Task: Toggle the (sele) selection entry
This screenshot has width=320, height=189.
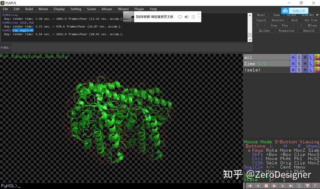Action: tap(267, 70)
